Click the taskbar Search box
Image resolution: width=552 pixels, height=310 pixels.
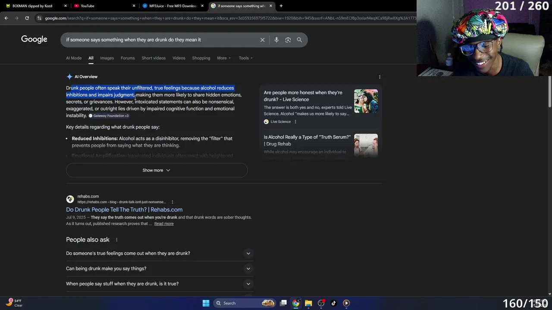coord(245,303)
